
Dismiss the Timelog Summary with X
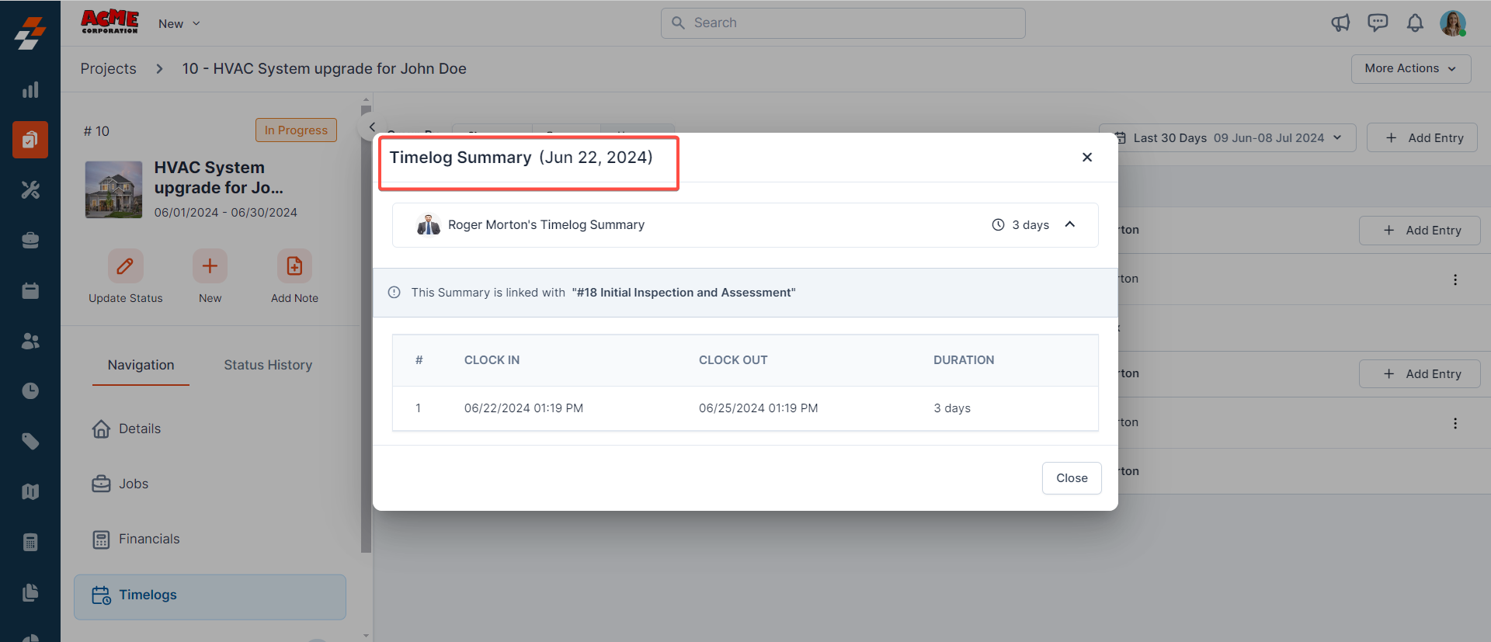point(1086,158)
